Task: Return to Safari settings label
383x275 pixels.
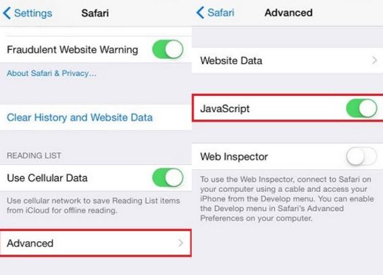Action: point(221,12)
